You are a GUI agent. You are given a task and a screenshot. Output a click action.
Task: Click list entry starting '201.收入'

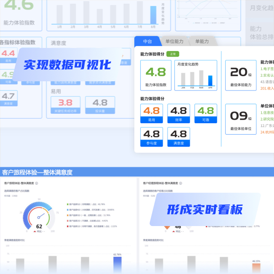tap(267, 89)
